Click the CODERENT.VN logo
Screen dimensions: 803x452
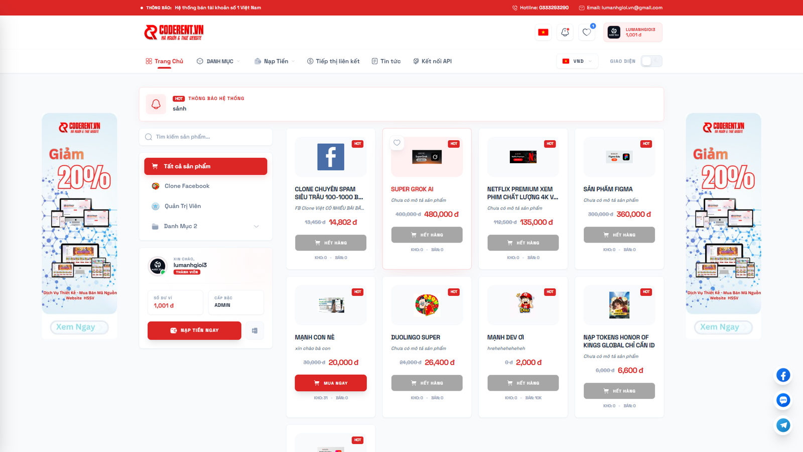173,32
